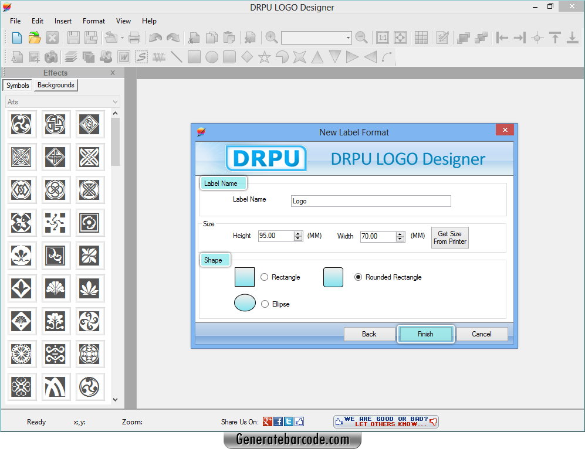585x449 pixels.
Task: Close the New Label Format dialog
Action: click(505, 130)
